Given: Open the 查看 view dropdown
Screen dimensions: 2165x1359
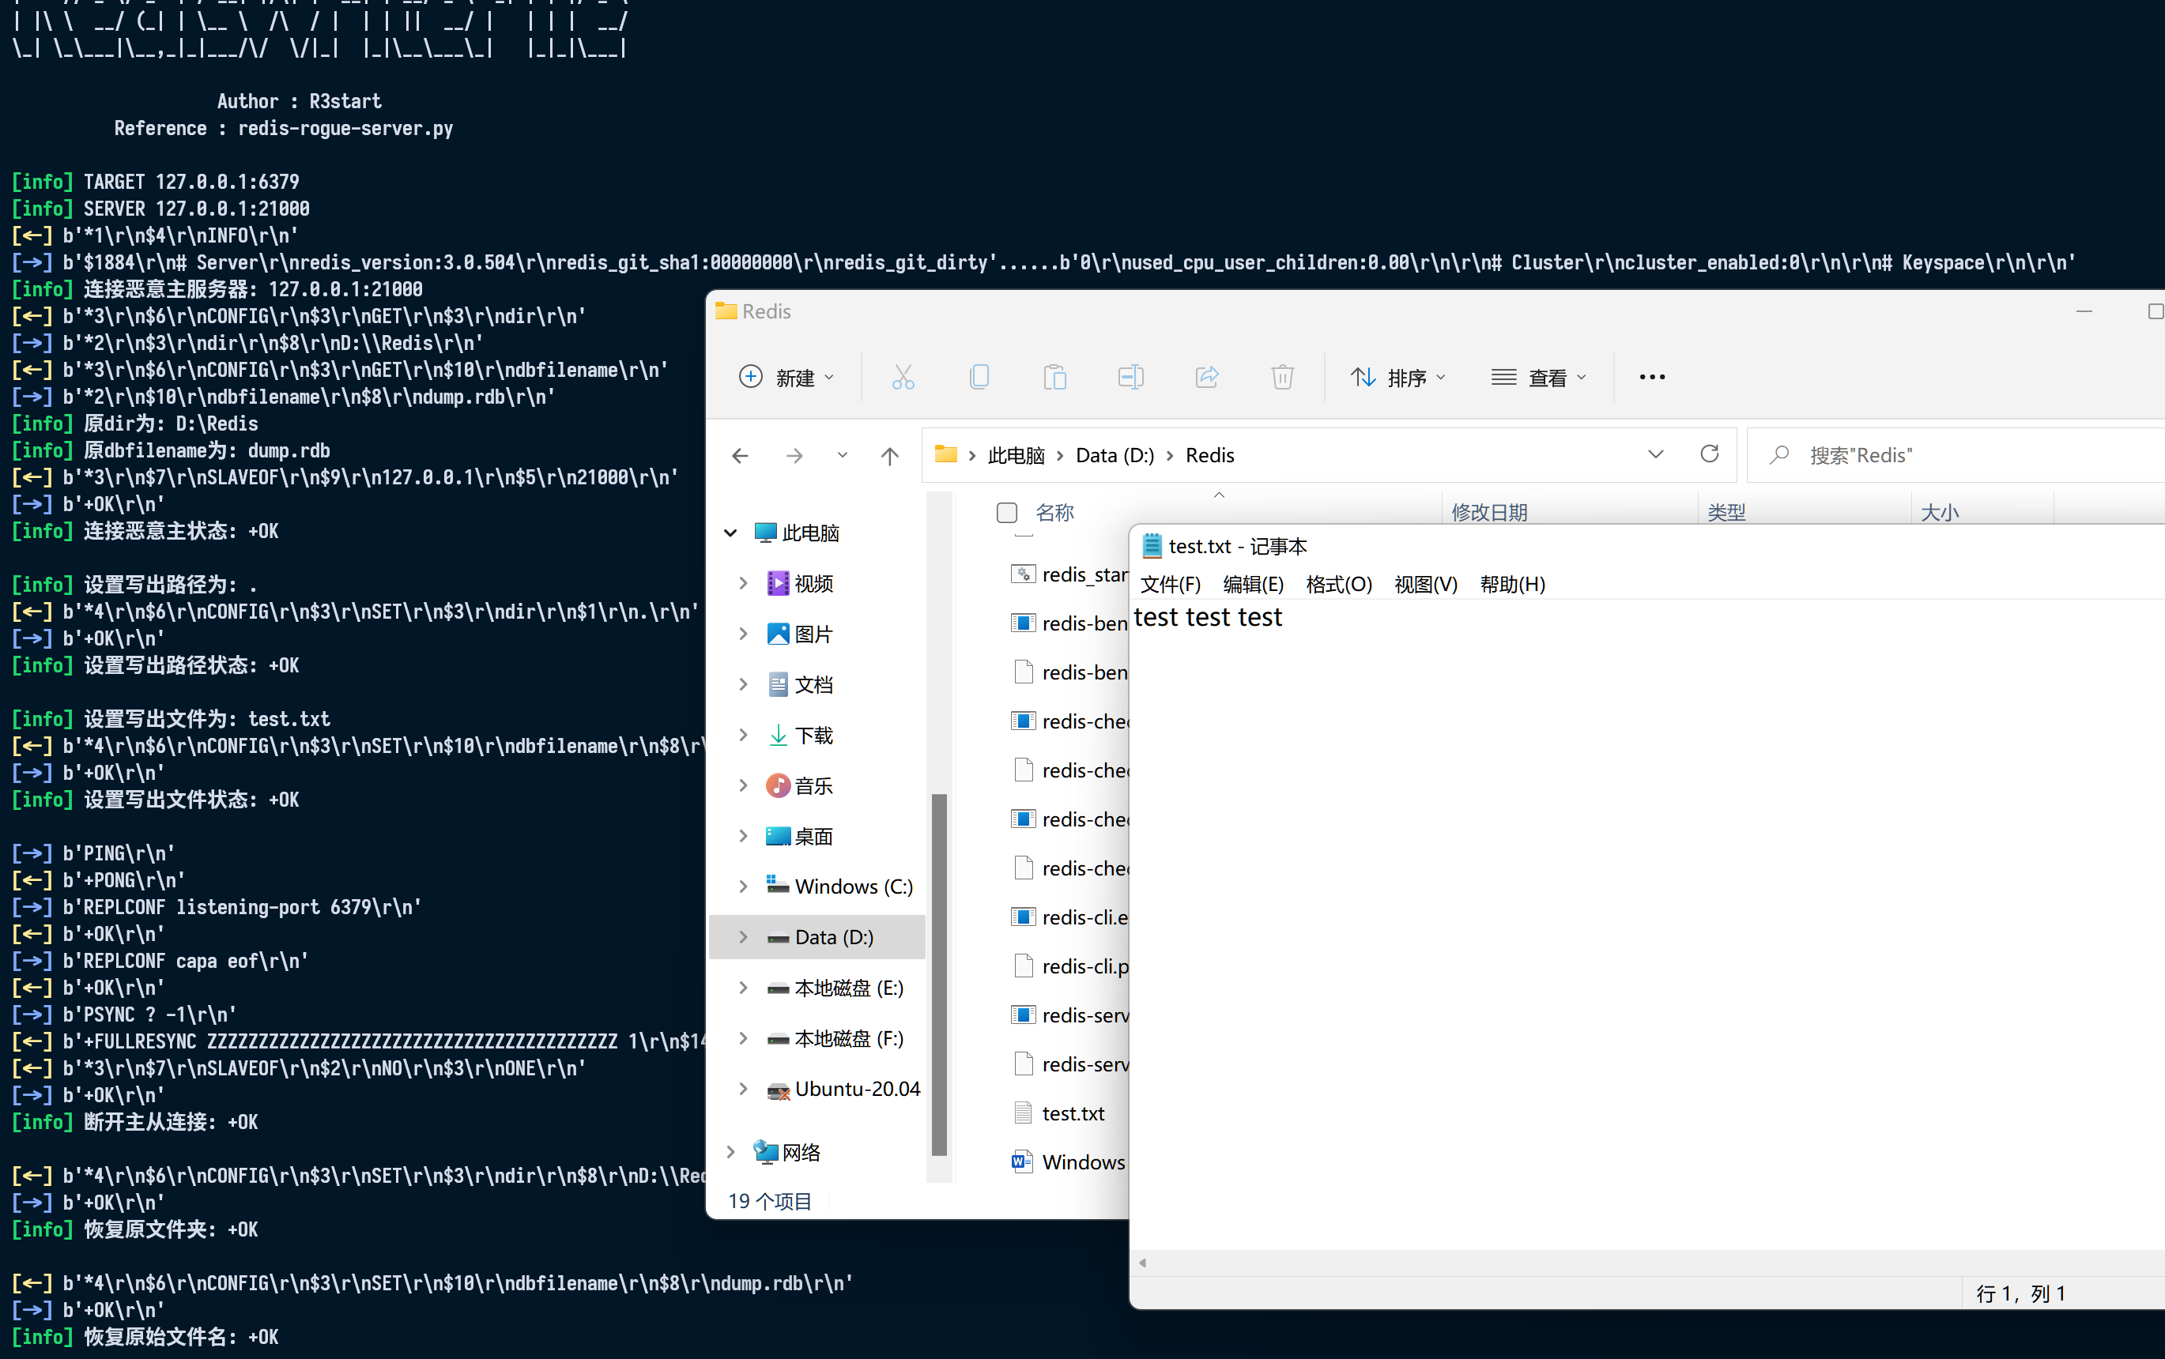Looking at the screenshot, I should pyautogui.click(x=1538, y=377).
